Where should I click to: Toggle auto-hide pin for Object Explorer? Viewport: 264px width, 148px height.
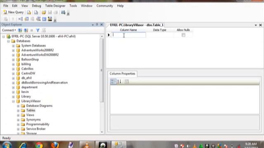coord(97,25)
